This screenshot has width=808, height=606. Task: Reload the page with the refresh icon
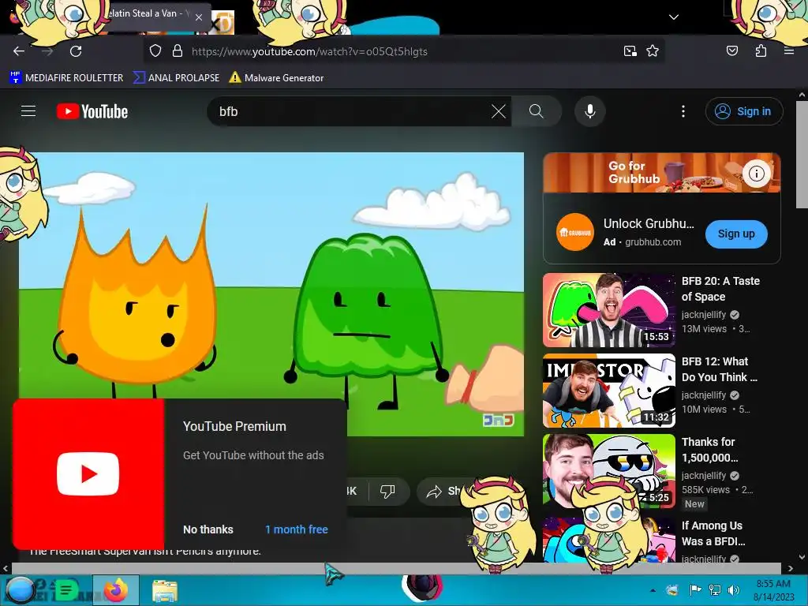(76, 51)
